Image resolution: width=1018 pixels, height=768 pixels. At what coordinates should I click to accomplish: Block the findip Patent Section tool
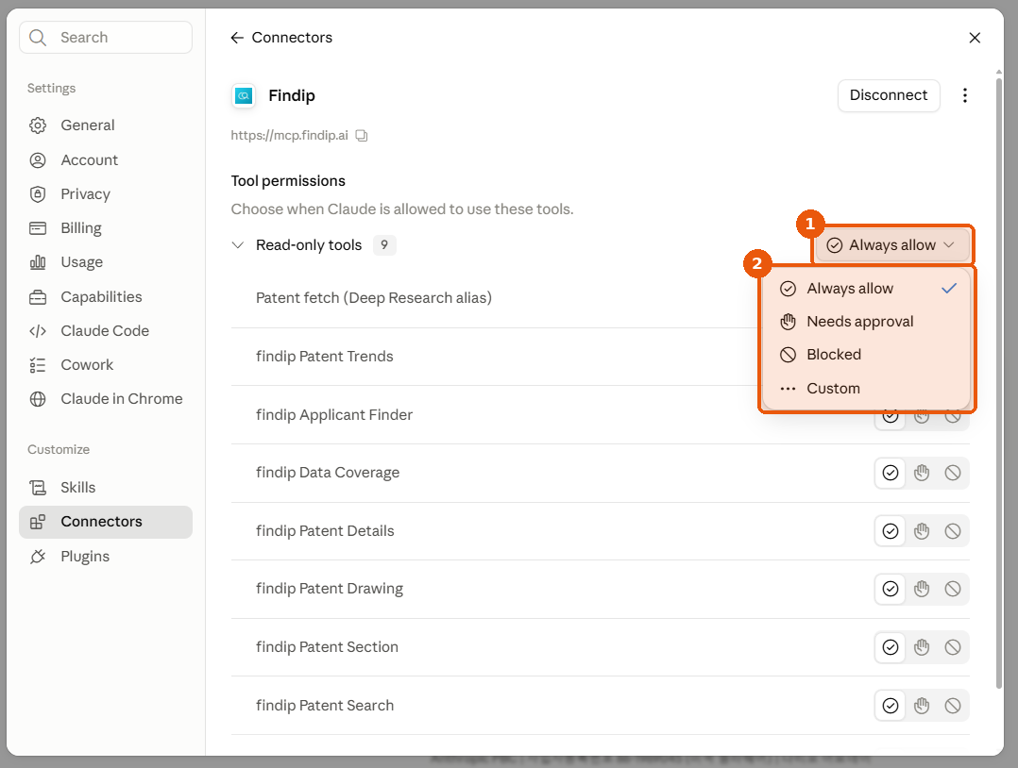(x=953, y=647)
